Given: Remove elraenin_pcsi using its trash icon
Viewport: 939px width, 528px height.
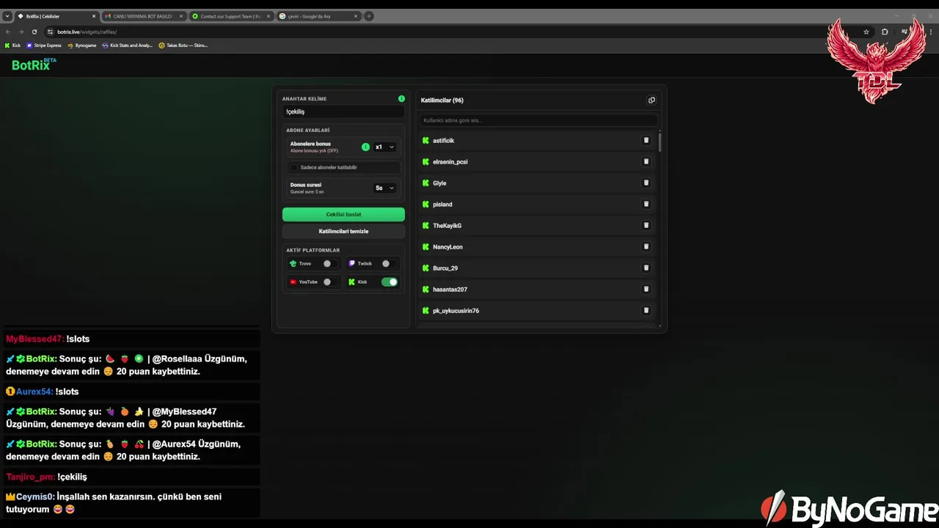Looking at the screenshot, I should 646,161.
